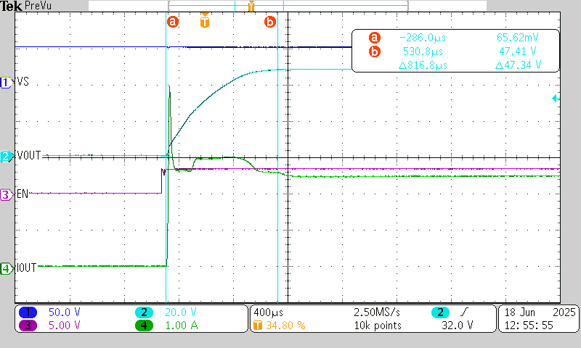Select the channel 4 IOUT ground indicator
This screenshot has width=581, height=348.
point(7,268)
